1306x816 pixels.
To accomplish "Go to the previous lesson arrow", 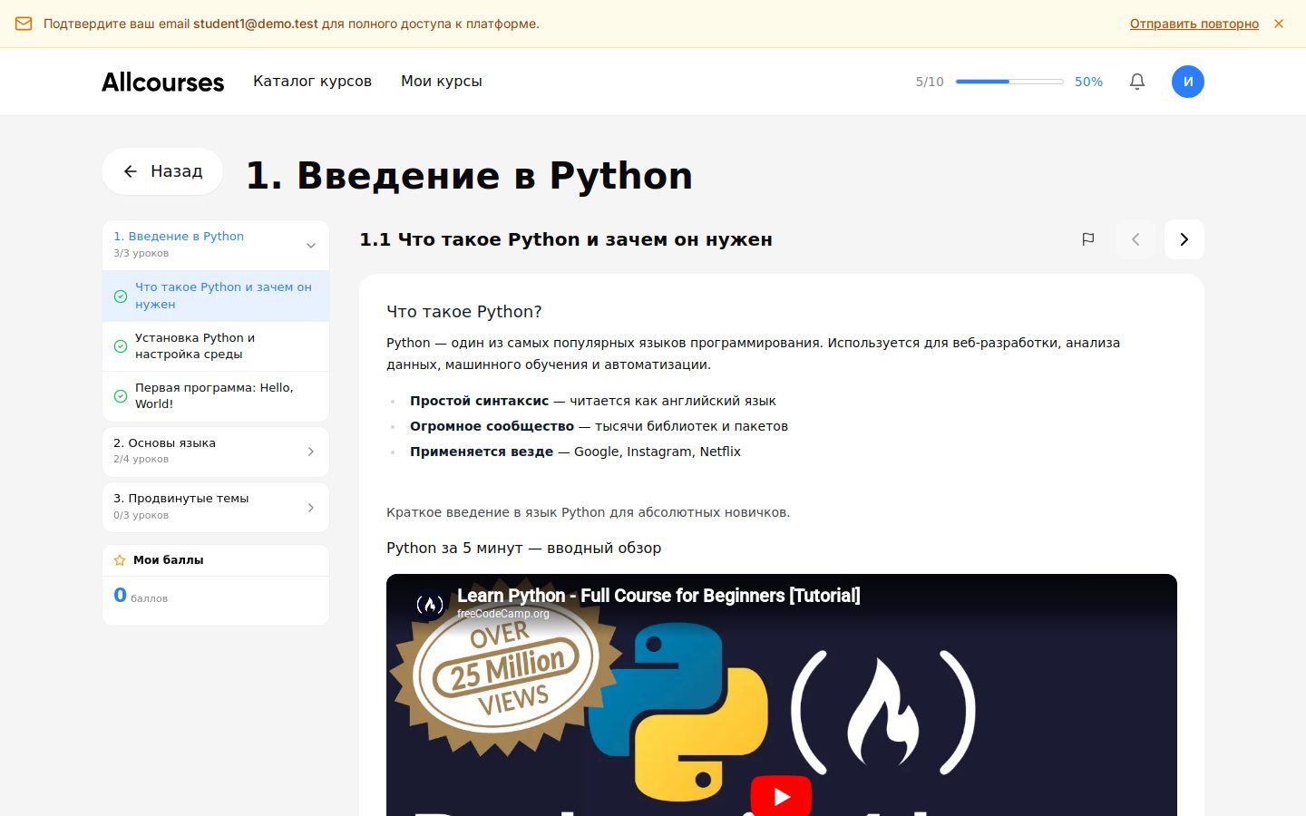I will click(1135, 239).
